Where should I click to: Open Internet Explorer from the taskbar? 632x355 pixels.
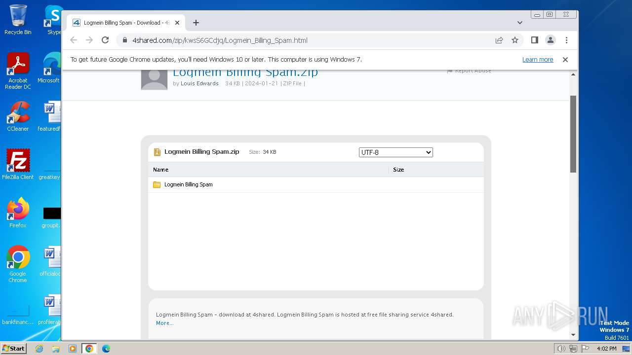tap(39, 349)
